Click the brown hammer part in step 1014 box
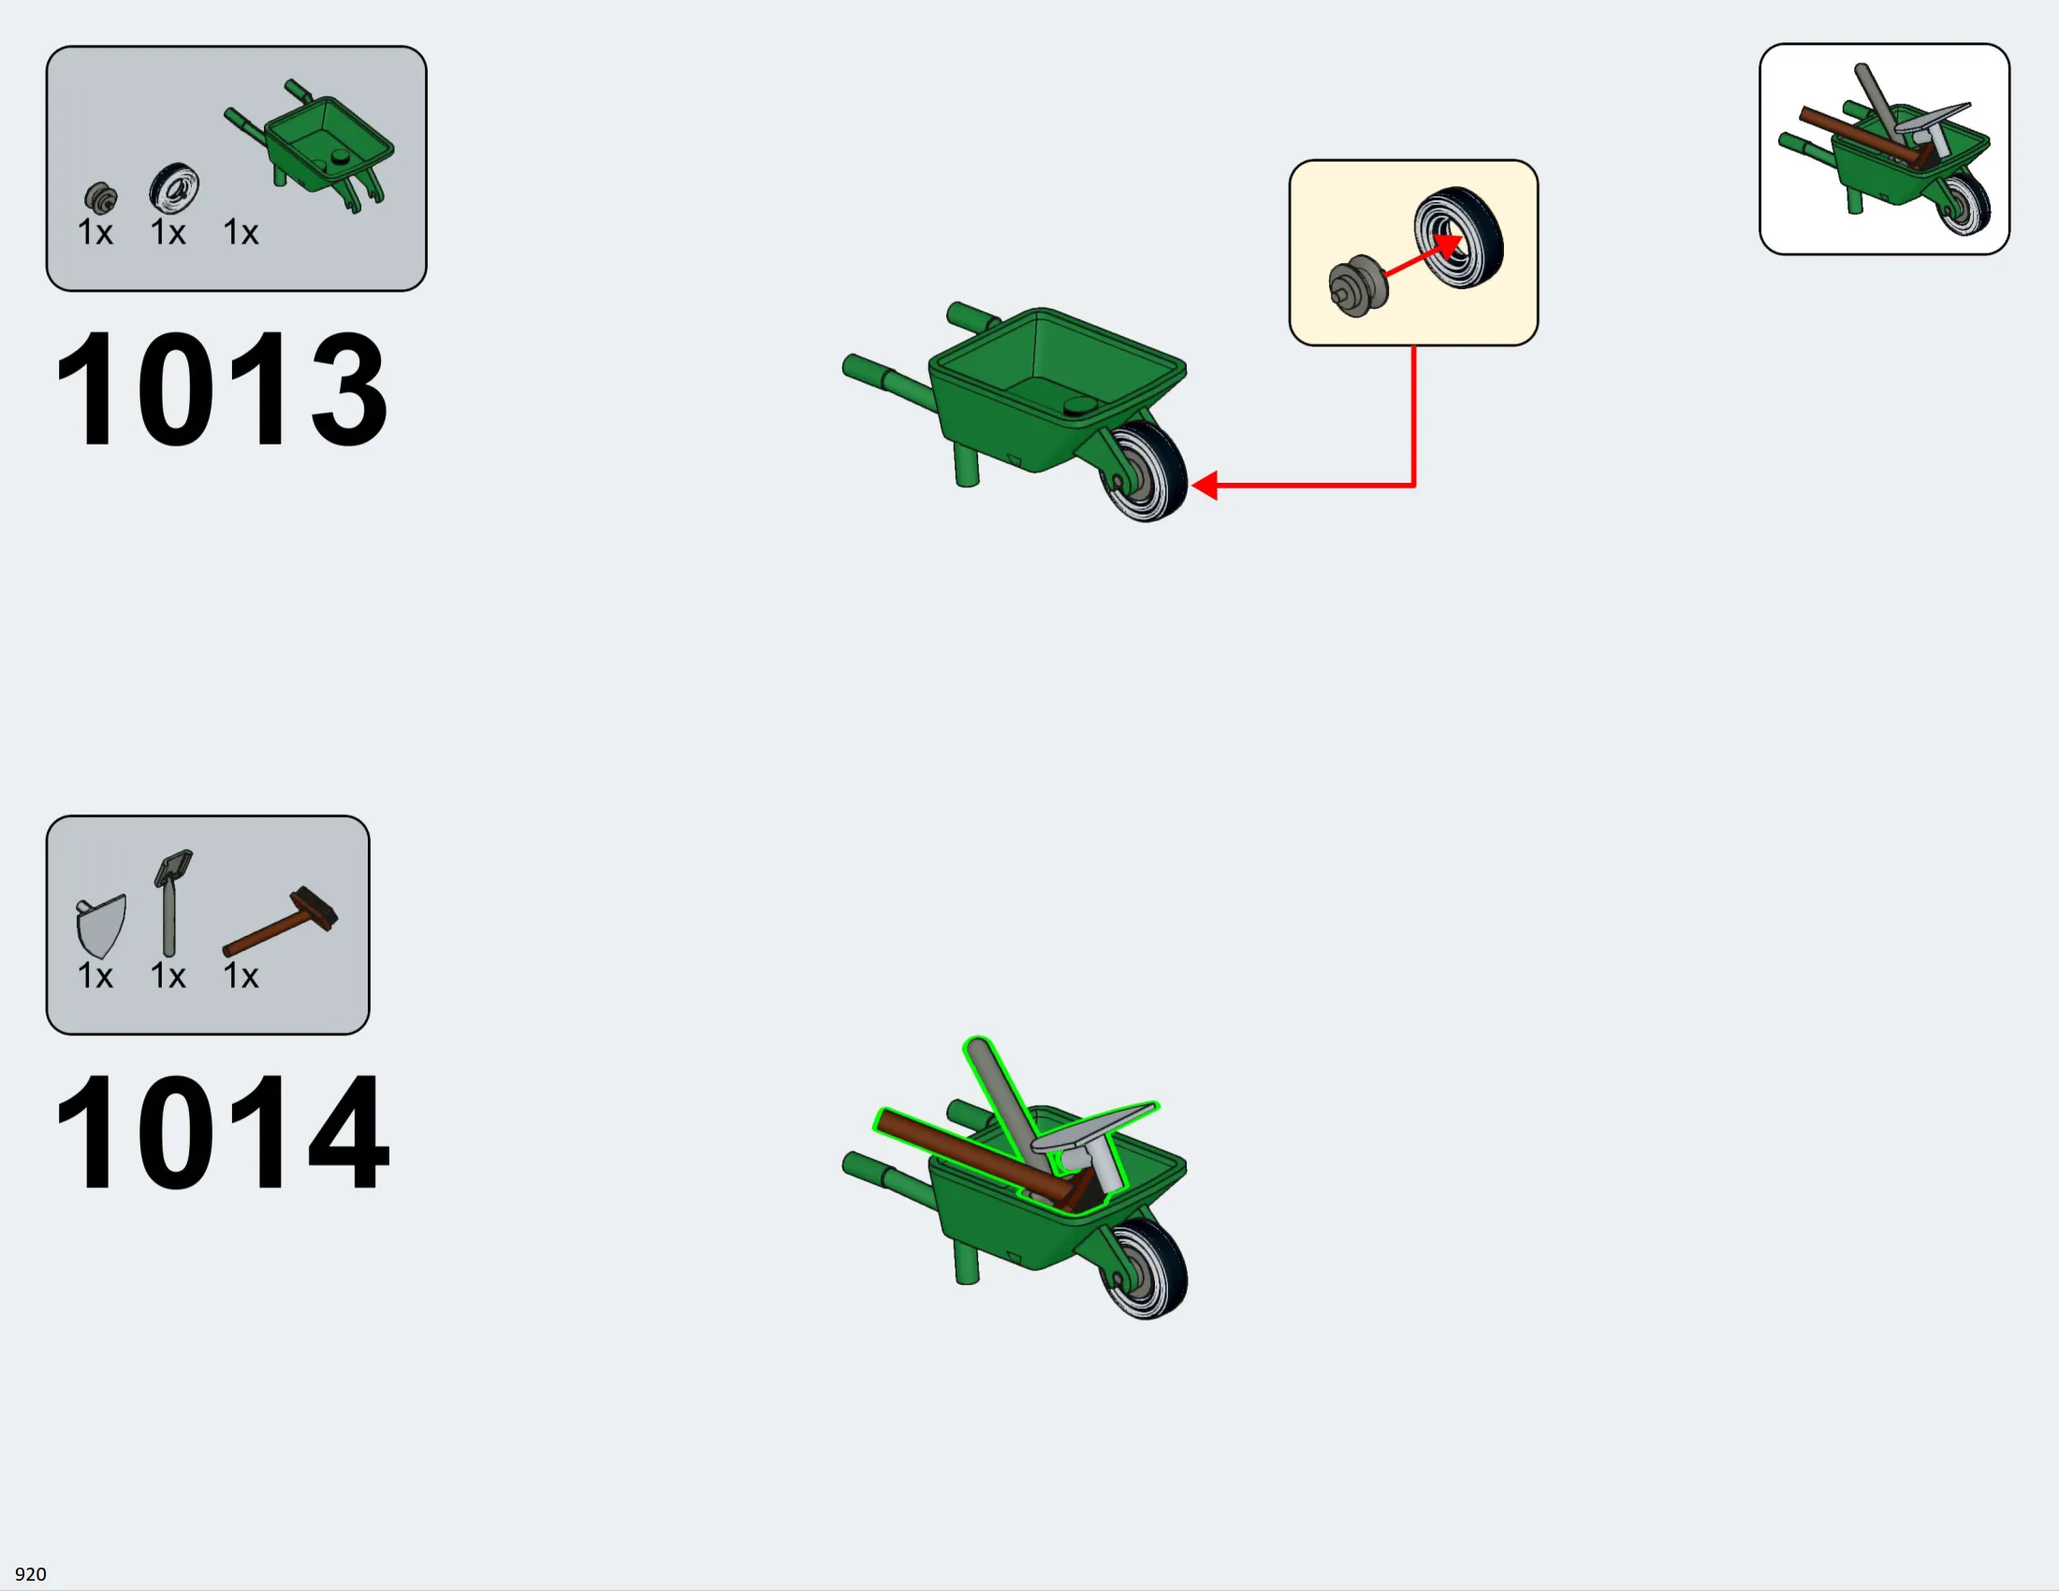This screenshot has height=1591, width=2059. coord(280,922)
